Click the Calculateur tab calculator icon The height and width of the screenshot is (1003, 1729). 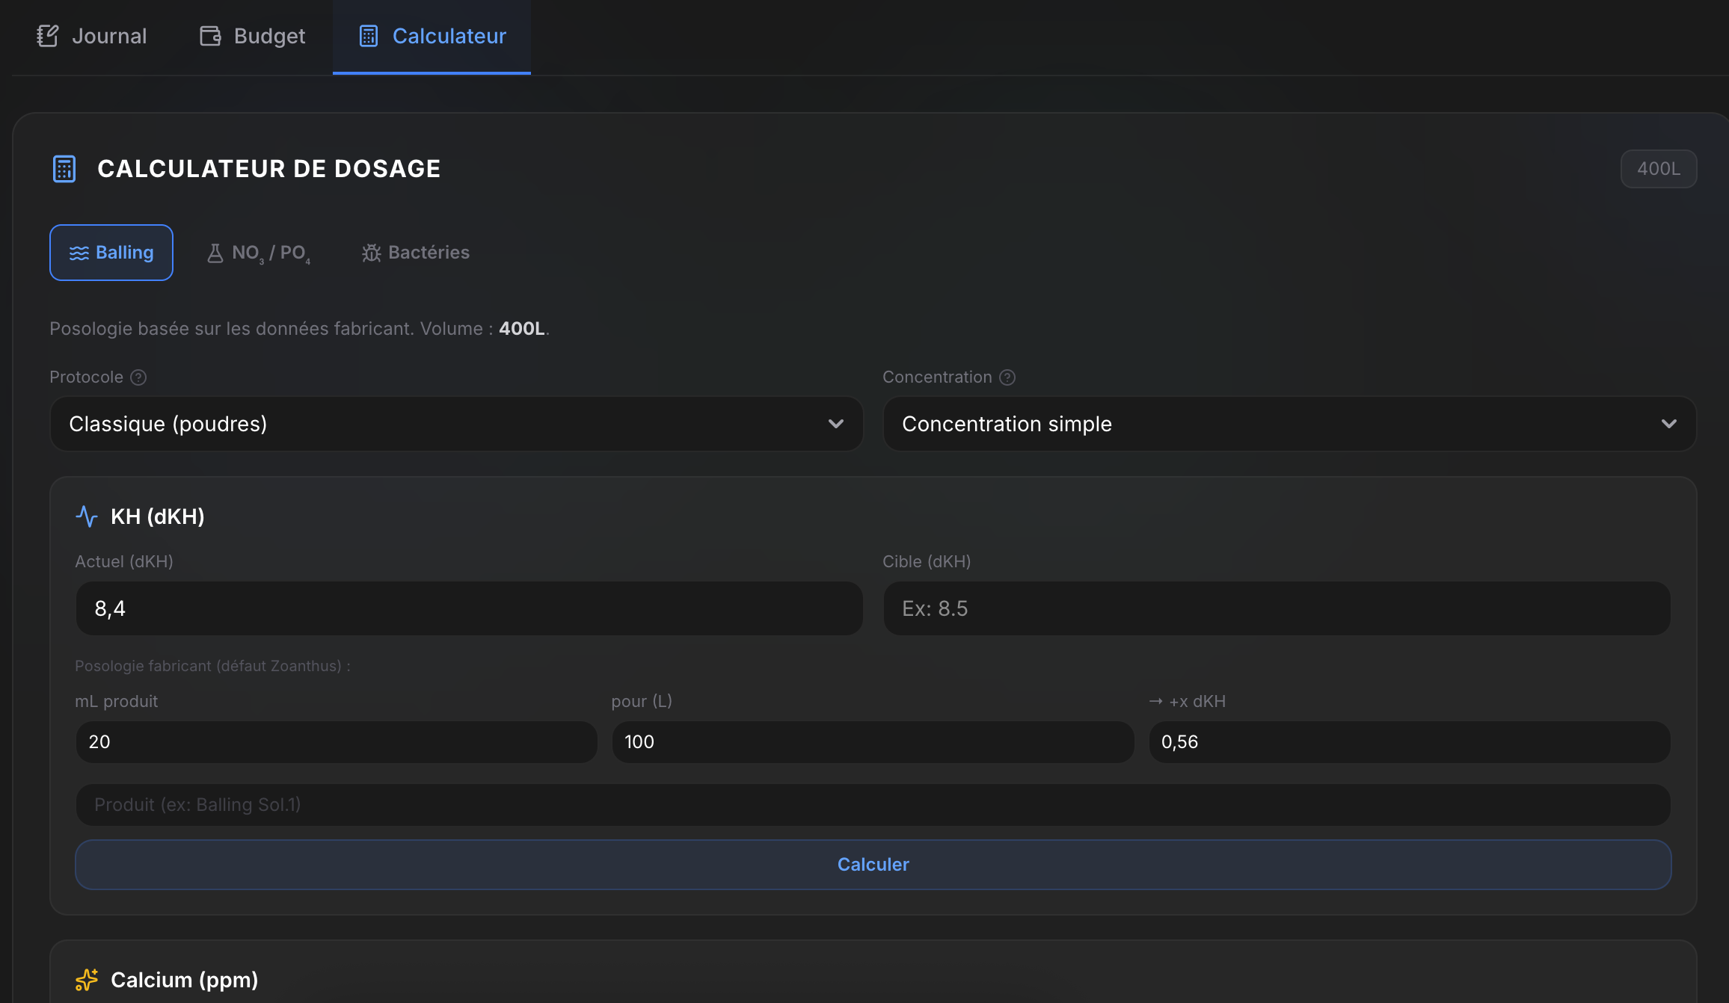click(x=369, y=36)
